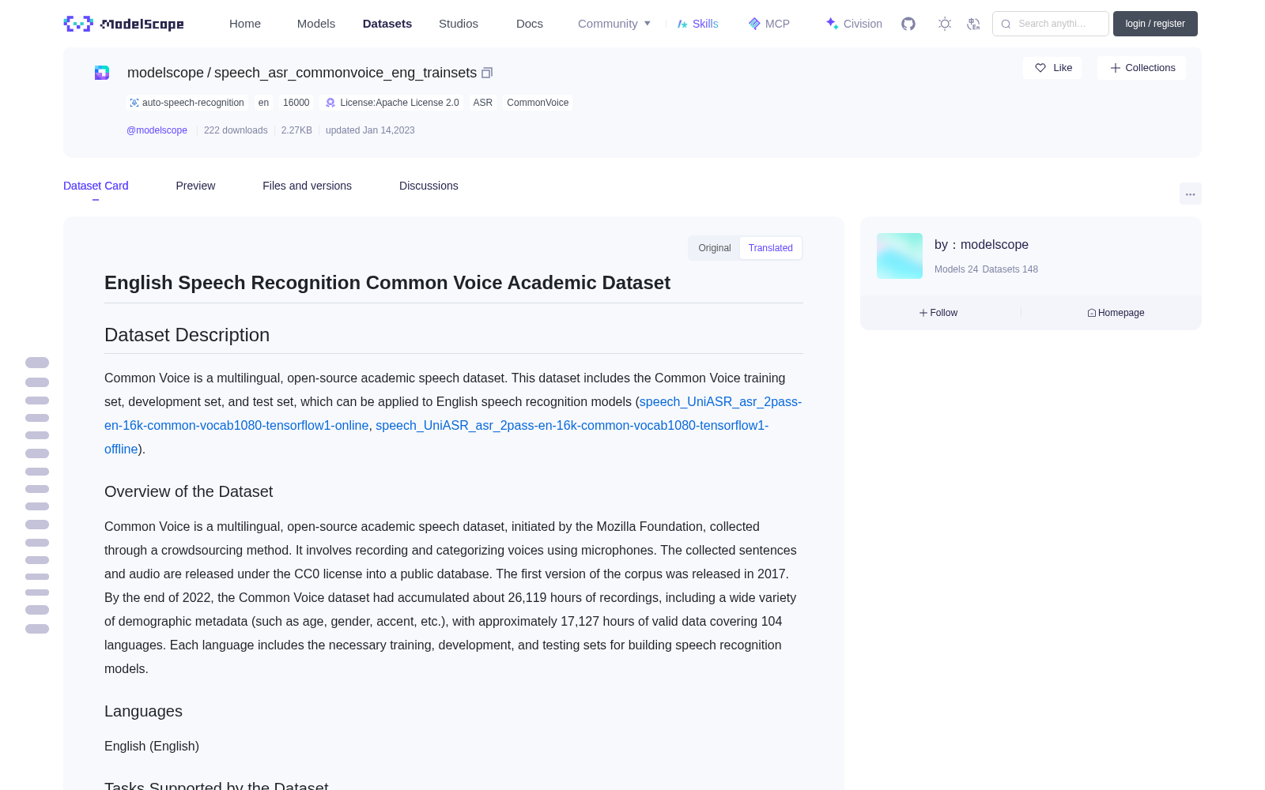Focus the Search anything input field
This screenshot has width=1265, height=790.
tap(1051, 24)
